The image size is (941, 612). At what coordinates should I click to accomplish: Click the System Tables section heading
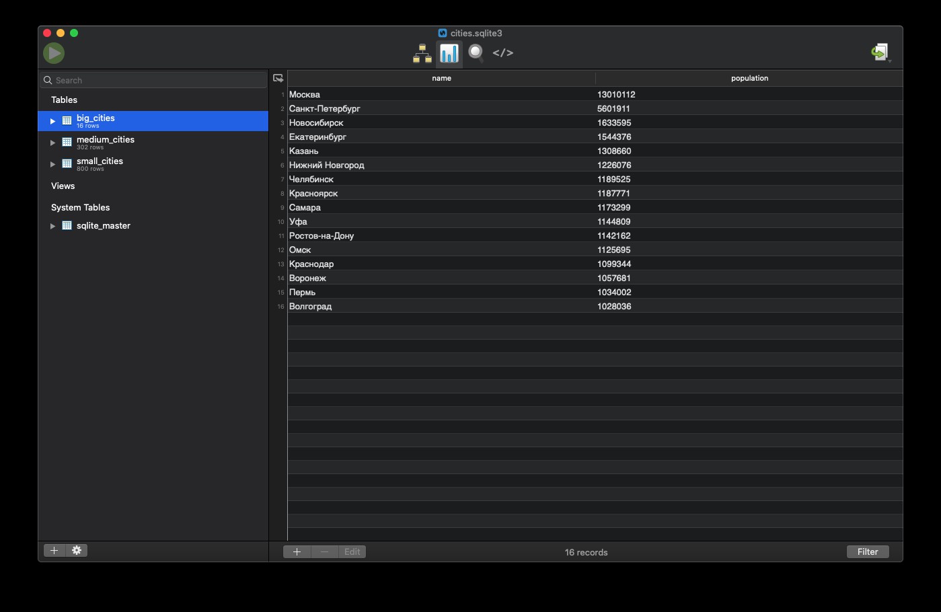(80, 207)
